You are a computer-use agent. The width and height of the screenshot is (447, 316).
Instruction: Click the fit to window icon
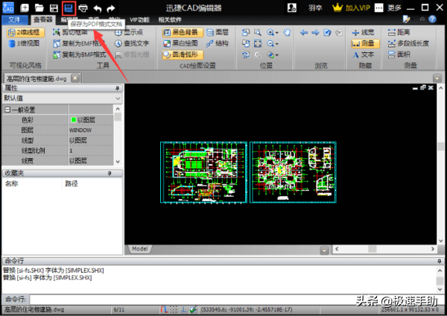tap(258, 44)
